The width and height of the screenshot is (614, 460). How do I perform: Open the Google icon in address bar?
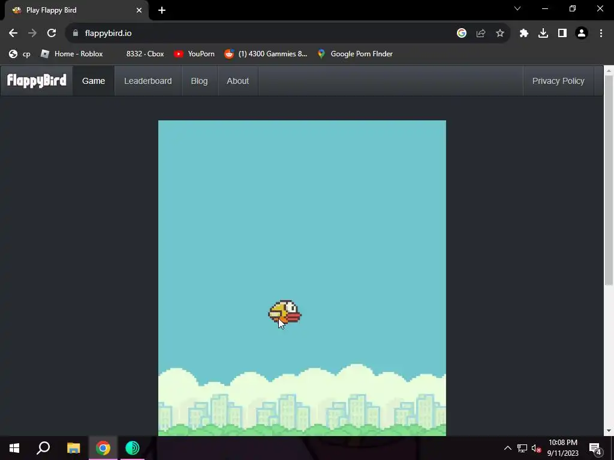click(462, 34)
